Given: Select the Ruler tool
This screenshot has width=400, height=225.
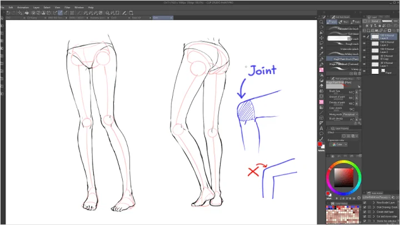Looking at the screenshot, I should [322, 123].
